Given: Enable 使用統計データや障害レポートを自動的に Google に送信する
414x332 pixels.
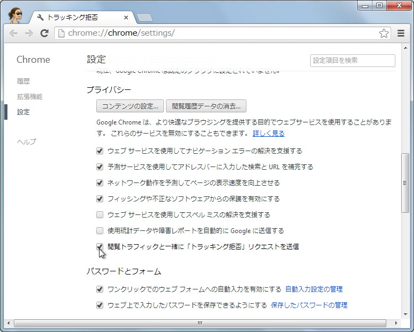Looking at the screenshot, I should 100,231.
